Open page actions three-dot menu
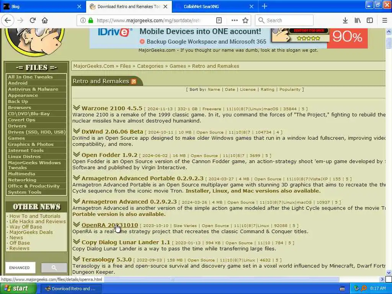392x294 pixels. pos(235,21)
